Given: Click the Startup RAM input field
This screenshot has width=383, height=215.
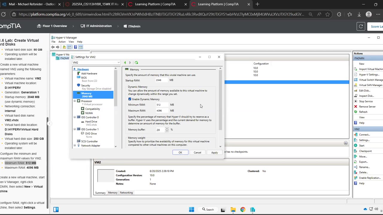Looking at the screenshot, I should pyautogui.click(x=162, y=80).
